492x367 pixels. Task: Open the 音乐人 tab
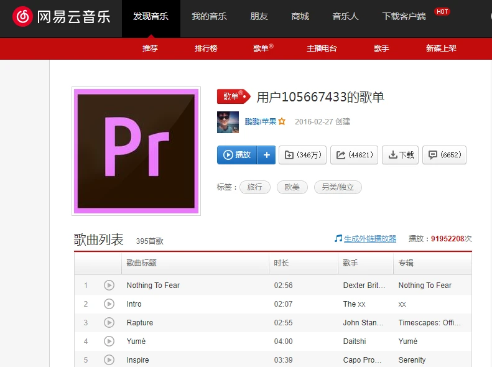(x=345, y=16)
